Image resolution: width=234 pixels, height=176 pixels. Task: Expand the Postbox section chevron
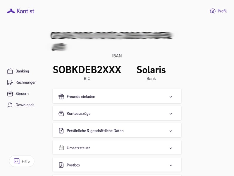click(x=171, y=165)
